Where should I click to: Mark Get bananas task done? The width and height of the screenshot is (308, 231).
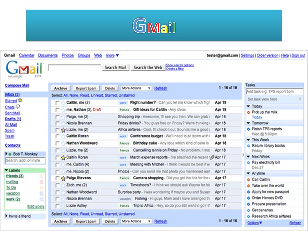[248, 210]
